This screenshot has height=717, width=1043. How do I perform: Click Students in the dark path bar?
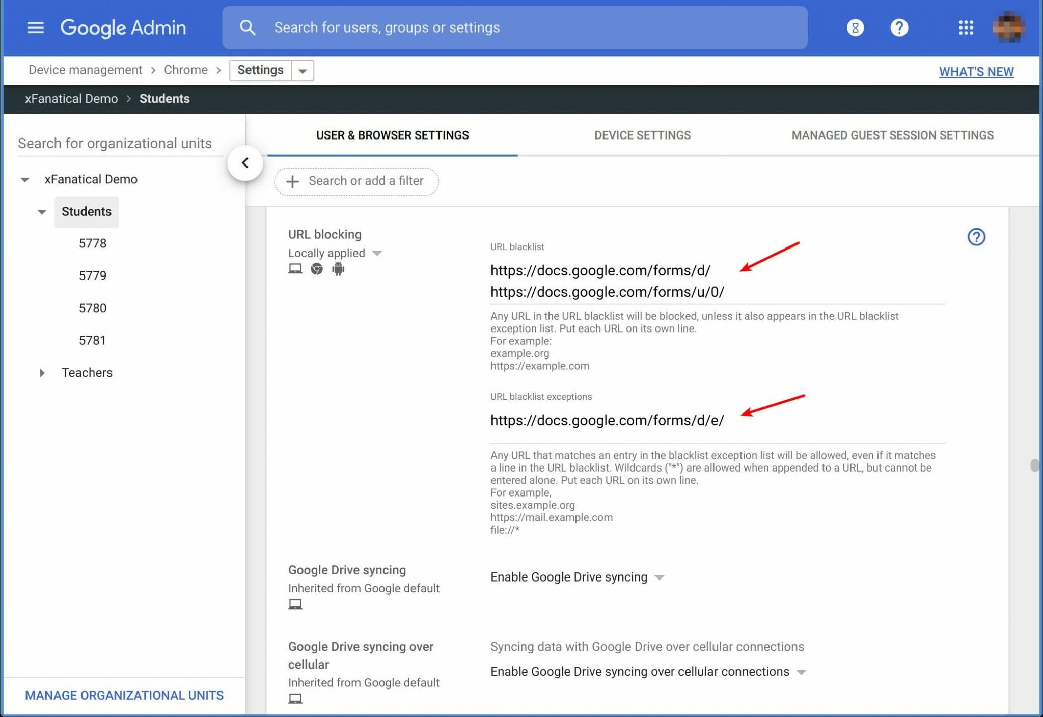(x=164, y=99)
